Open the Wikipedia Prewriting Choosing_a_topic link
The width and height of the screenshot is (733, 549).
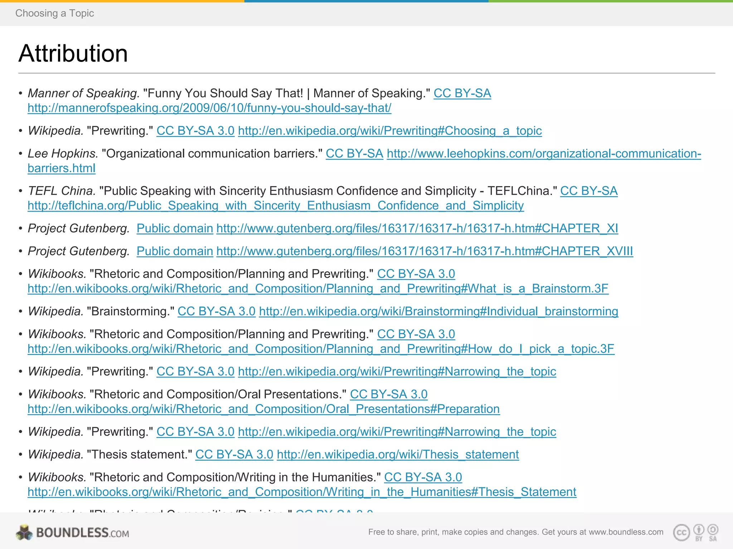click(389, 131)
